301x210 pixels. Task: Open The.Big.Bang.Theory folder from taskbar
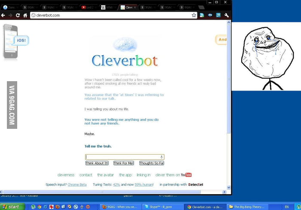248,207
